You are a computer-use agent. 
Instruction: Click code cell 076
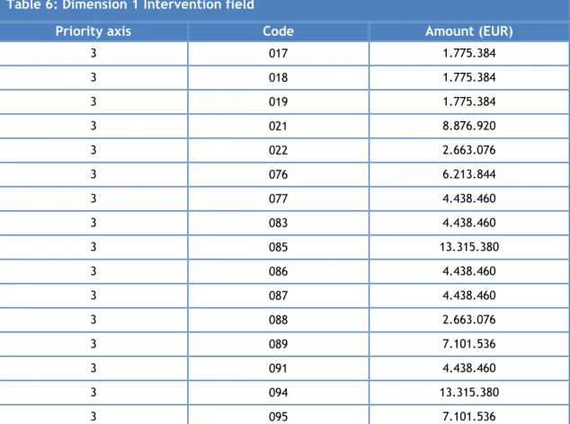click(278, 174)
